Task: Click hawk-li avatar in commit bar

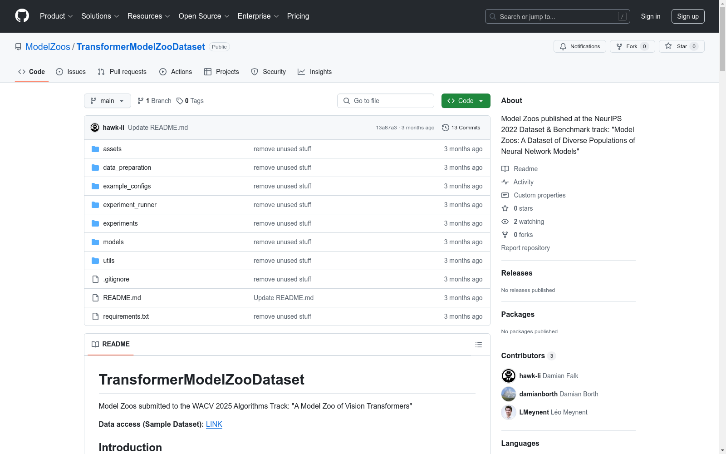Action: click(x=95, y=128)
